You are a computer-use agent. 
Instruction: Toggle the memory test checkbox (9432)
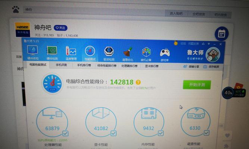click(x=161, y=133)
